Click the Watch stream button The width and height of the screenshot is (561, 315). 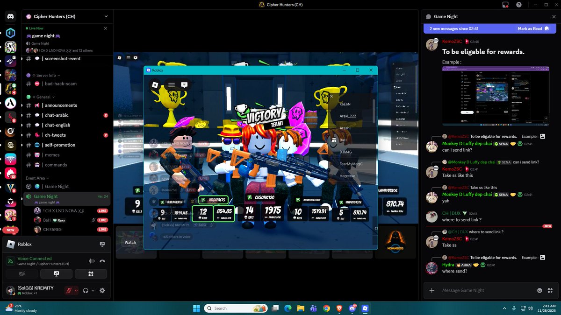[130, 242]
